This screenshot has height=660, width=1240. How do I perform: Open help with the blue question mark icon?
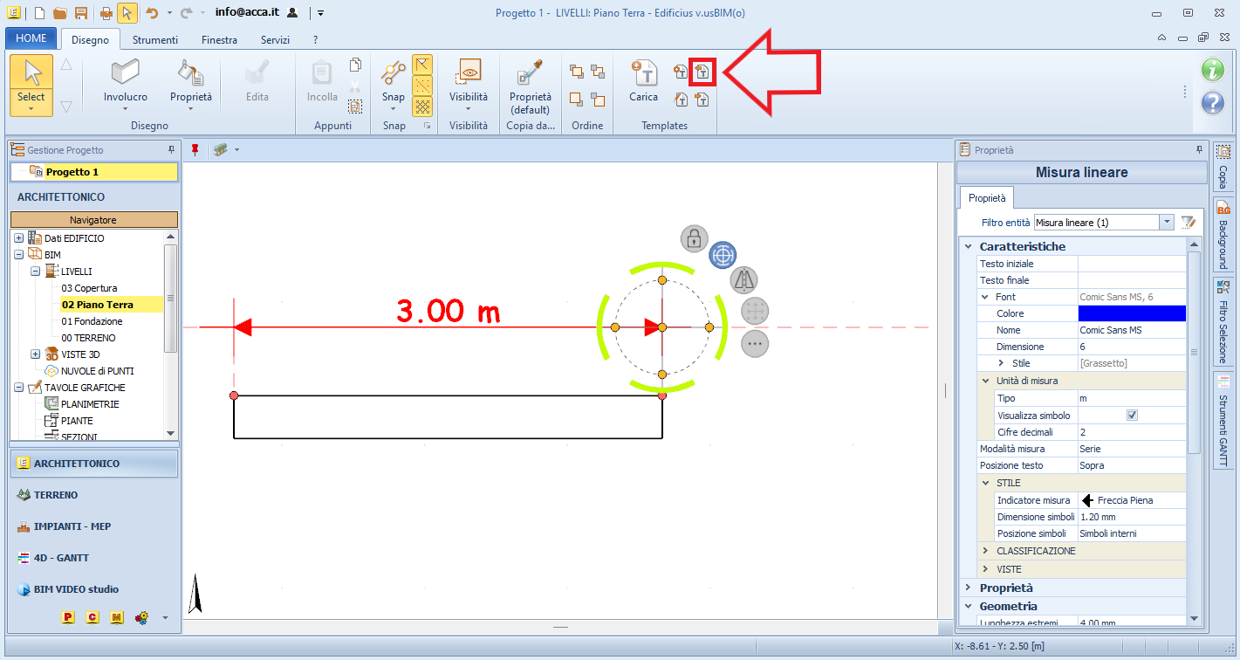(1213, 103)
